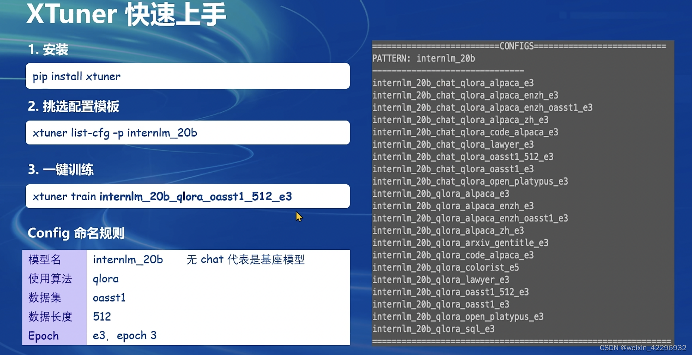Click the 'Epoch' table cell
The width and height of the screenshot is (692, 355).
[54, 336]
